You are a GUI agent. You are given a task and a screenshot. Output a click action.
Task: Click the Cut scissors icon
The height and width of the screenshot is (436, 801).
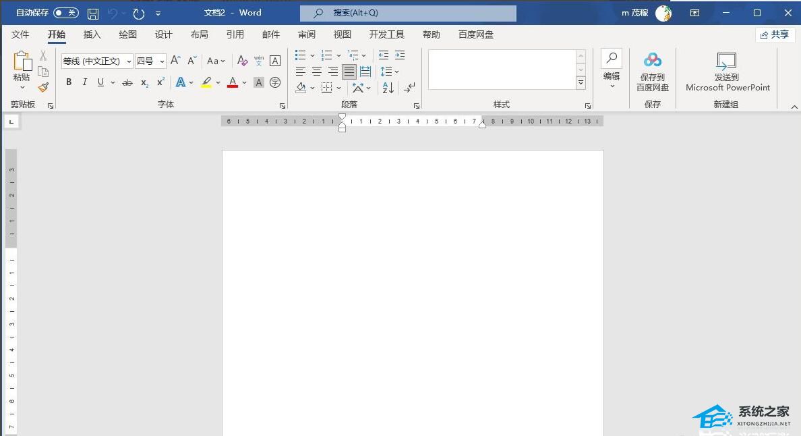pos(43,55)
